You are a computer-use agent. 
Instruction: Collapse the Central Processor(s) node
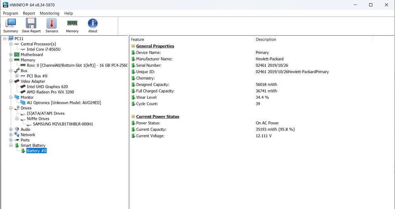pyautogui.click(x=11, y=44)
